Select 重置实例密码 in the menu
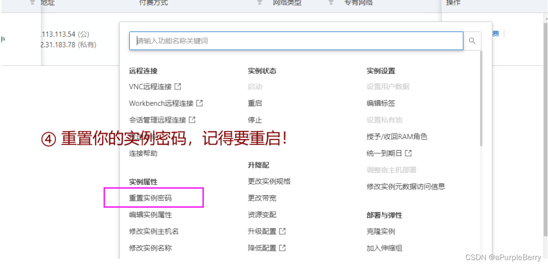Image resolution: width=548 pixels, height=266 pixels. [x=150, y=198]
